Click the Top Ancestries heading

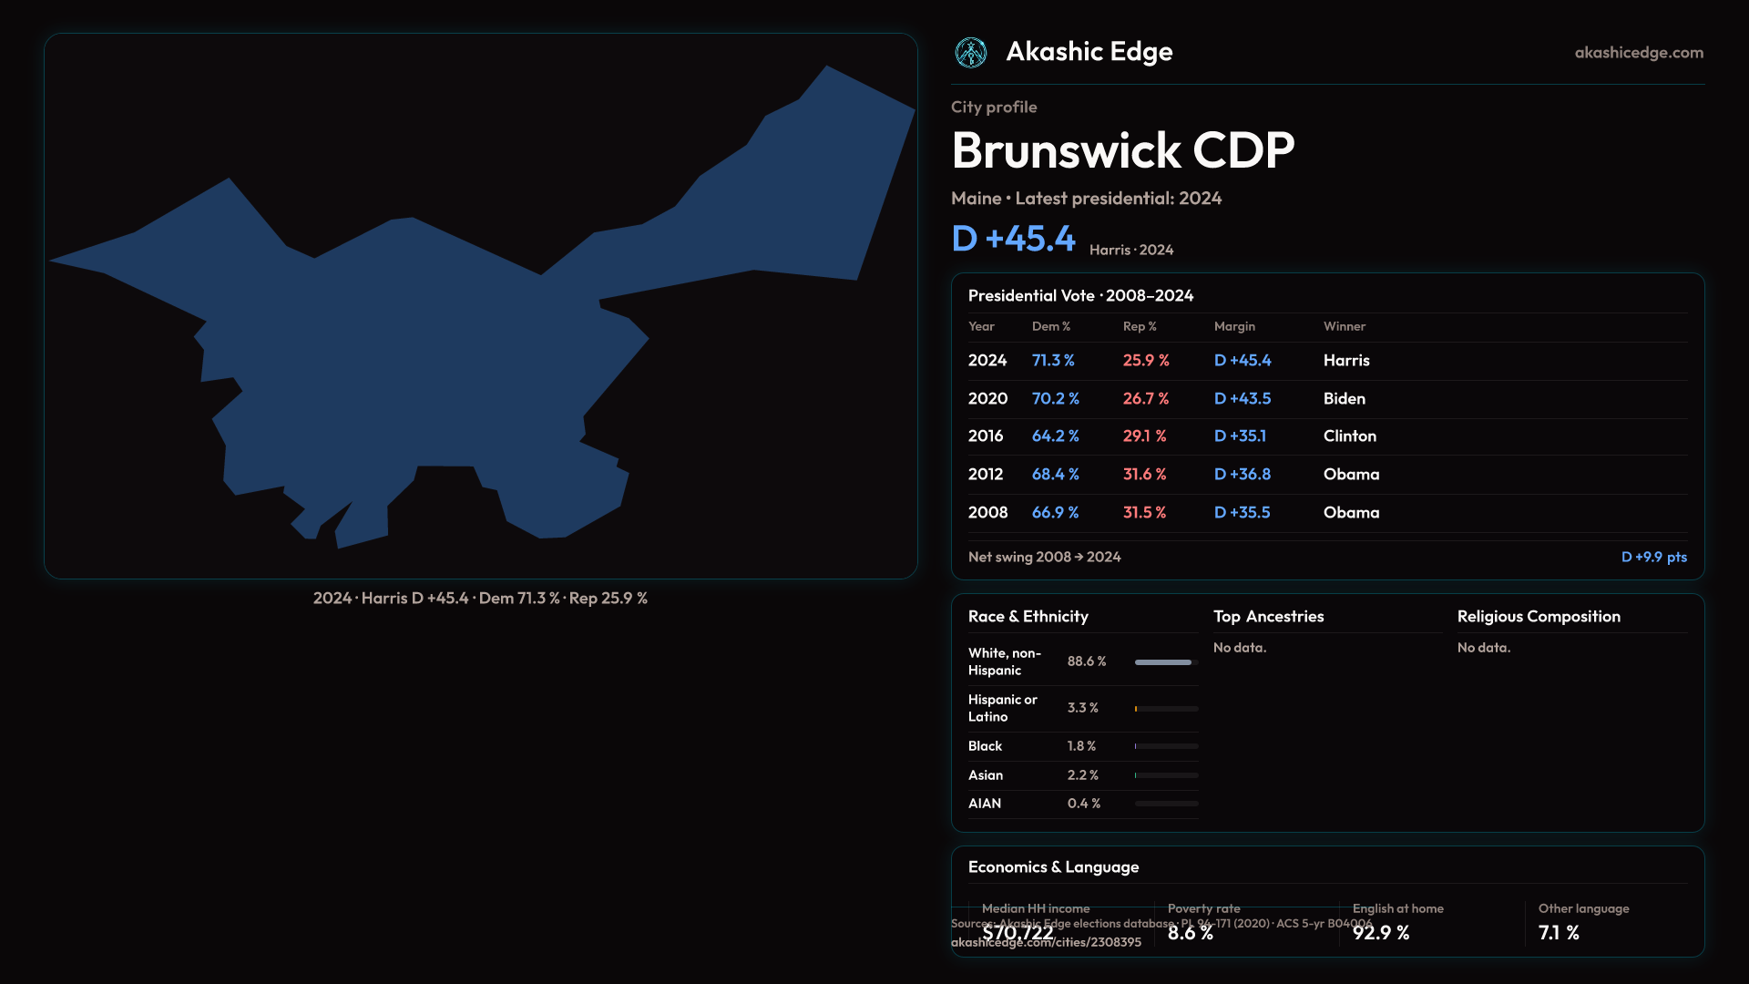click(1268, 617)
